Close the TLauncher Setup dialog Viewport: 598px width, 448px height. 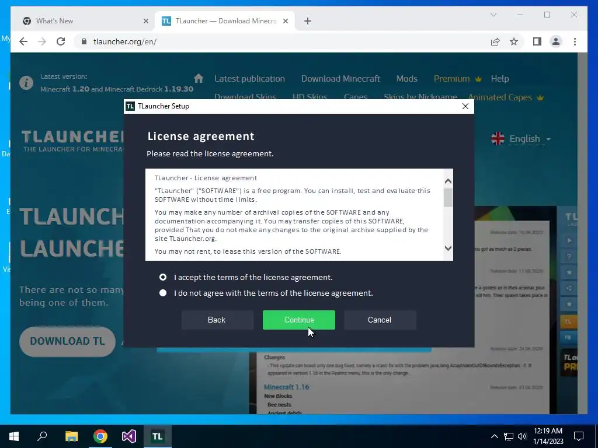click(465, 106)
